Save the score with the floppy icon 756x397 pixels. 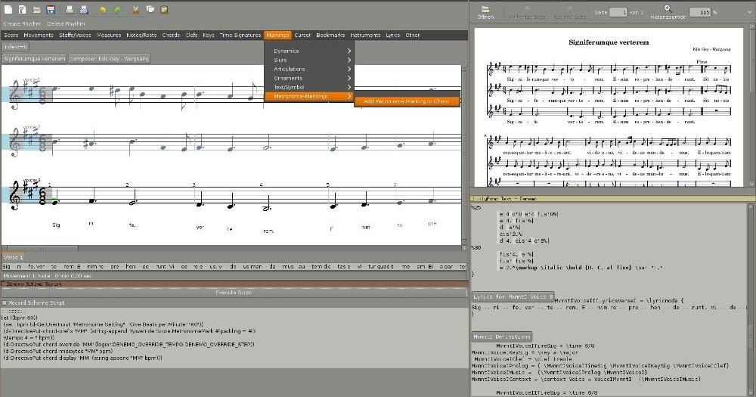[51, 10]
